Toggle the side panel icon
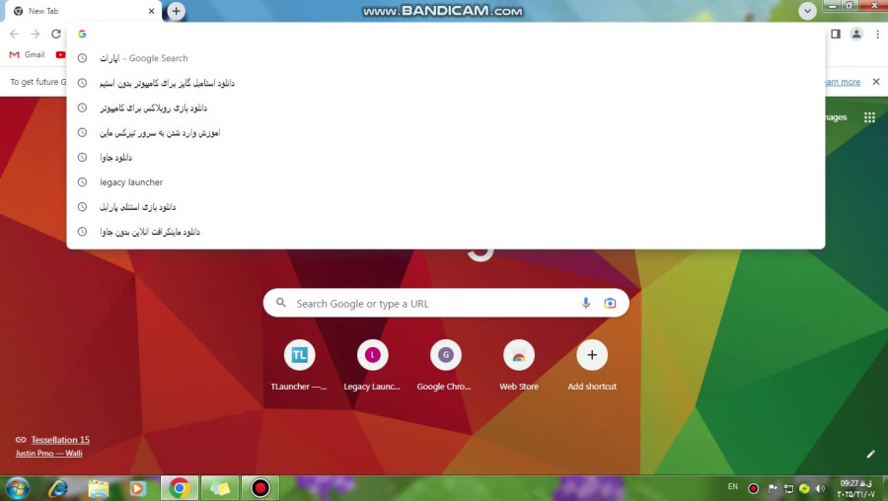Image resolution: width=888 pixels, height=501 pixels. pos(836,34)
